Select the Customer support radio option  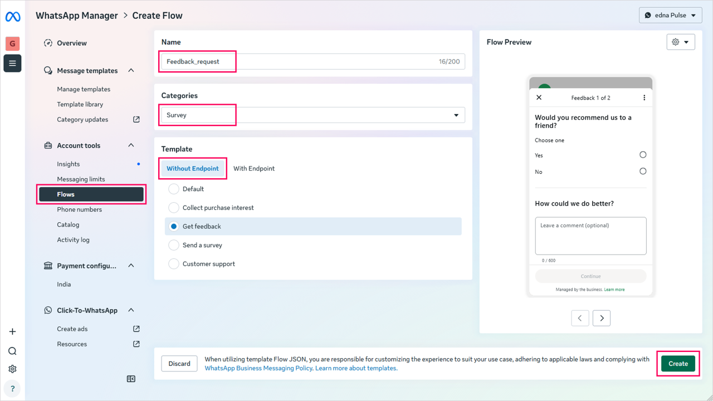[x=174, y=264]
